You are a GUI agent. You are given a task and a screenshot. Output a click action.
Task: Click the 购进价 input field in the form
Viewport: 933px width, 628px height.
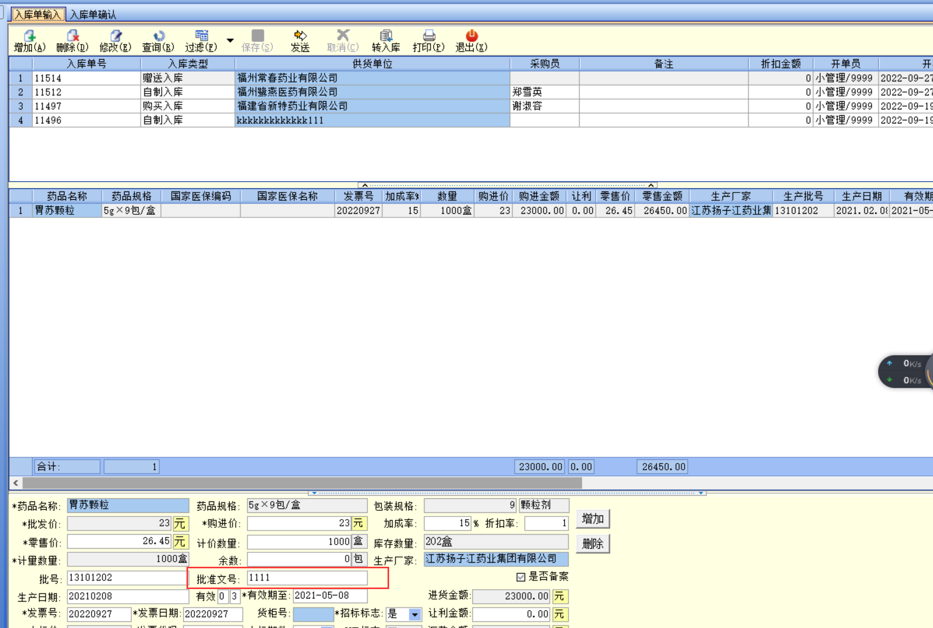(299, 523)
